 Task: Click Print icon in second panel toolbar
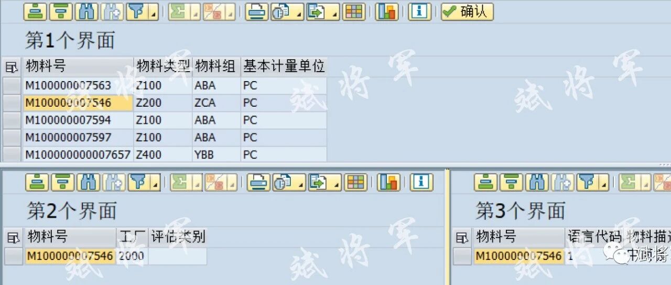click(259, 182)
